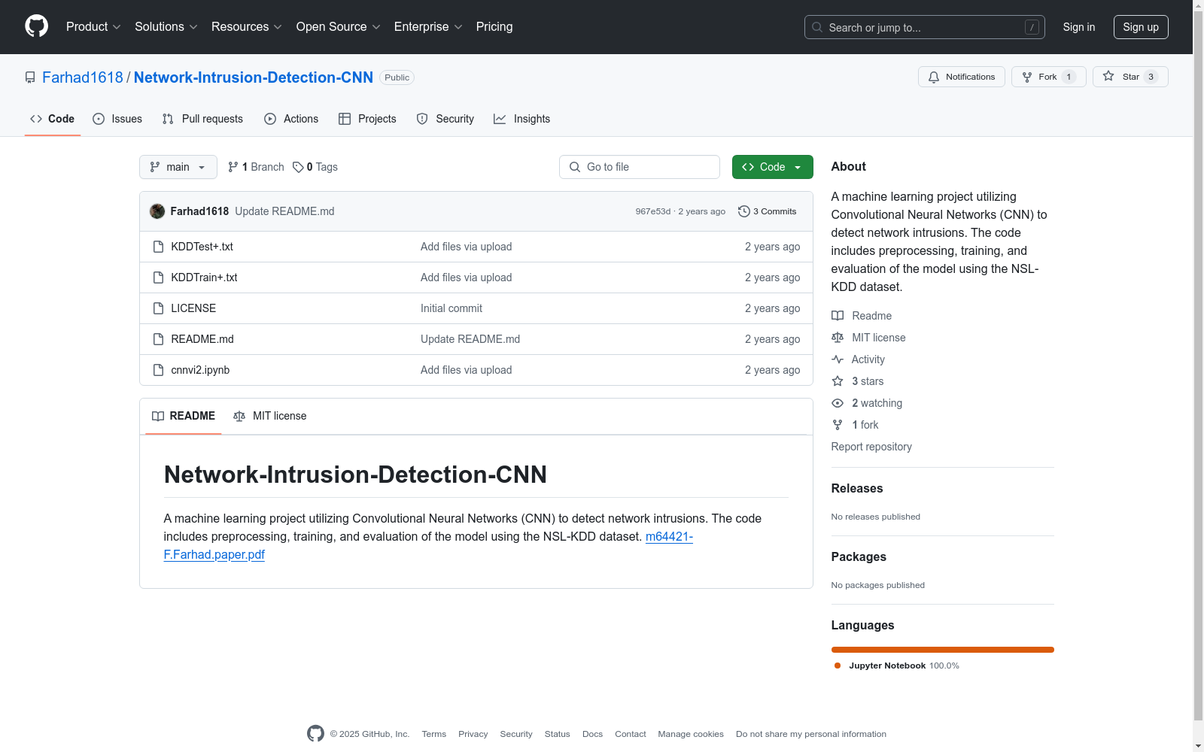Screen dimensions: 1204x752
Task: Open the Pull requests tab
Action: coord(202,119)
